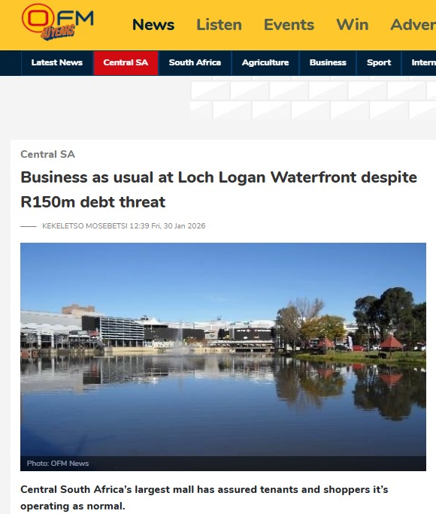The height and width of the screenshot is (514, 436).
Task: Select the Central SA tab
Action: [126, 62]
